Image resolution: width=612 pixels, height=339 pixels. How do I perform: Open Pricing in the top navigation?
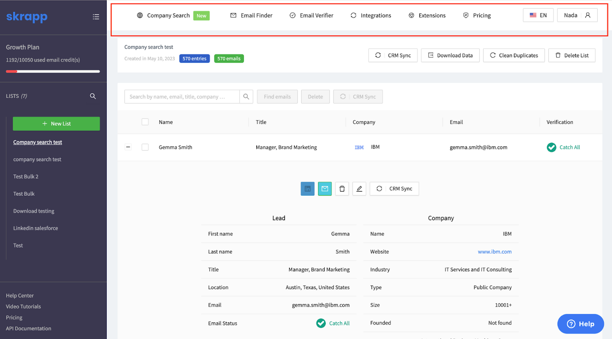477,16
